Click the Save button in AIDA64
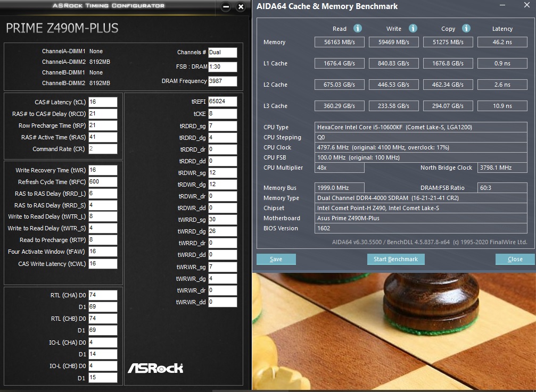536x392 pixels. point(276,259)
